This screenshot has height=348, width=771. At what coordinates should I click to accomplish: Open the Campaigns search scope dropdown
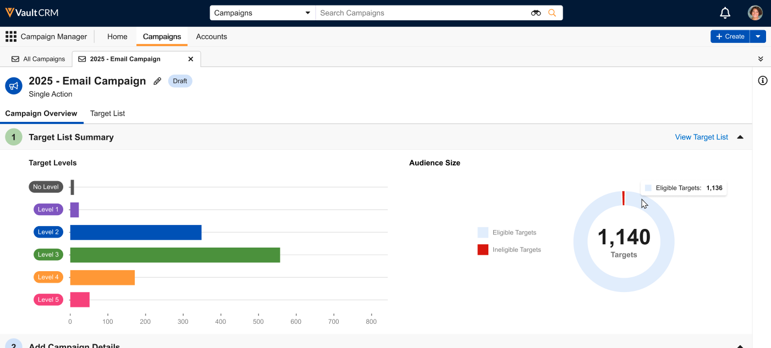[262, 13]
